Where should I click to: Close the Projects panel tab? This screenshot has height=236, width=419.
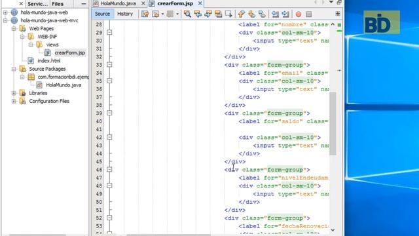point(21,3)
